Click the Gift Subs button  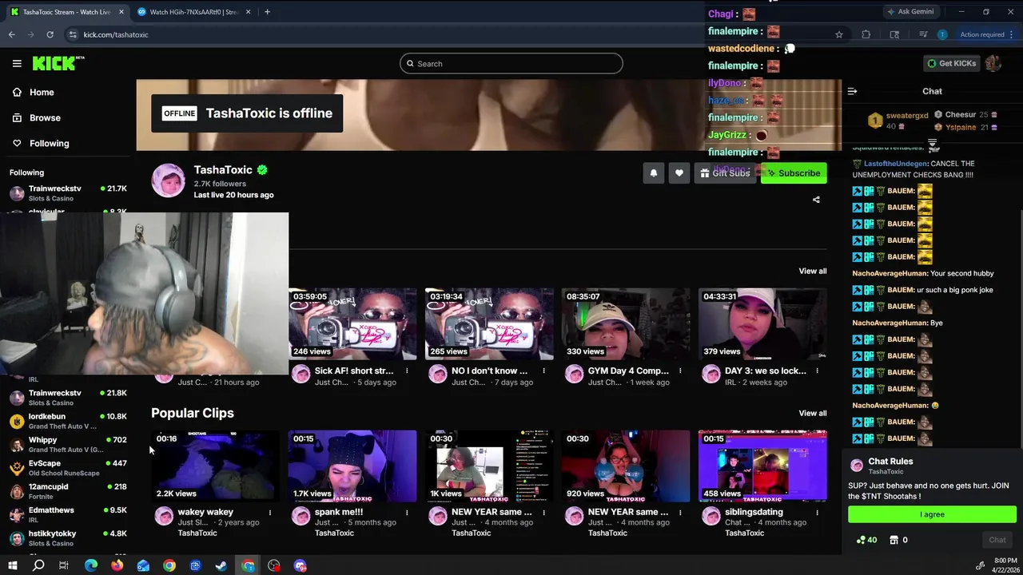click(725, 173)
